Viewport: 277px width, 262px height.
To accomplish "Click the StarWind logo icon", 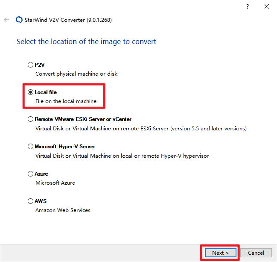I will (19, 20).
